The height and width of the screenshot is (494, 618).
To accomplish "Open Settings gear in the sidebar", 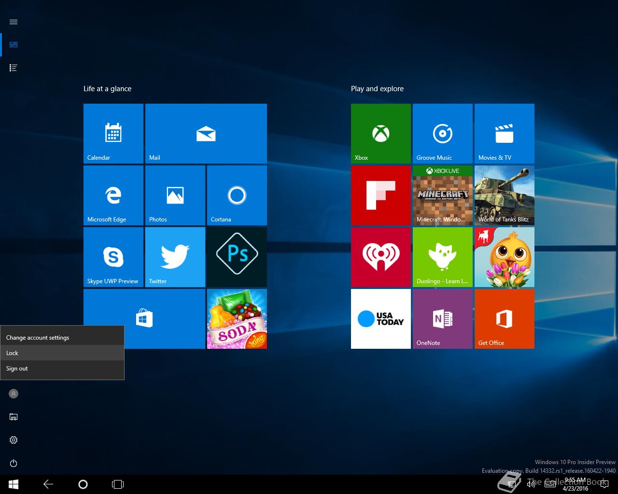I will 14,440.
